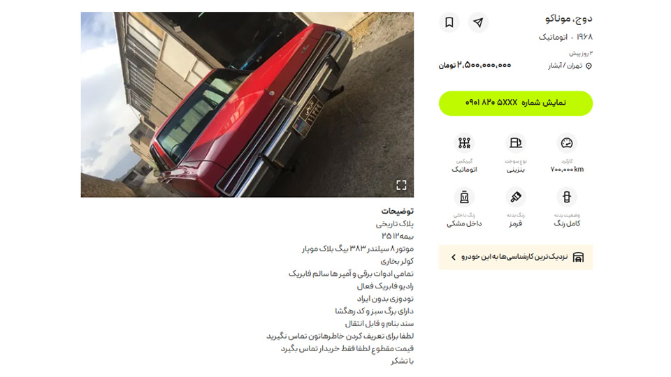671x377 pixels.
Task: Click the garage icon in the inspection banner
Action: (x=578, y=257)
